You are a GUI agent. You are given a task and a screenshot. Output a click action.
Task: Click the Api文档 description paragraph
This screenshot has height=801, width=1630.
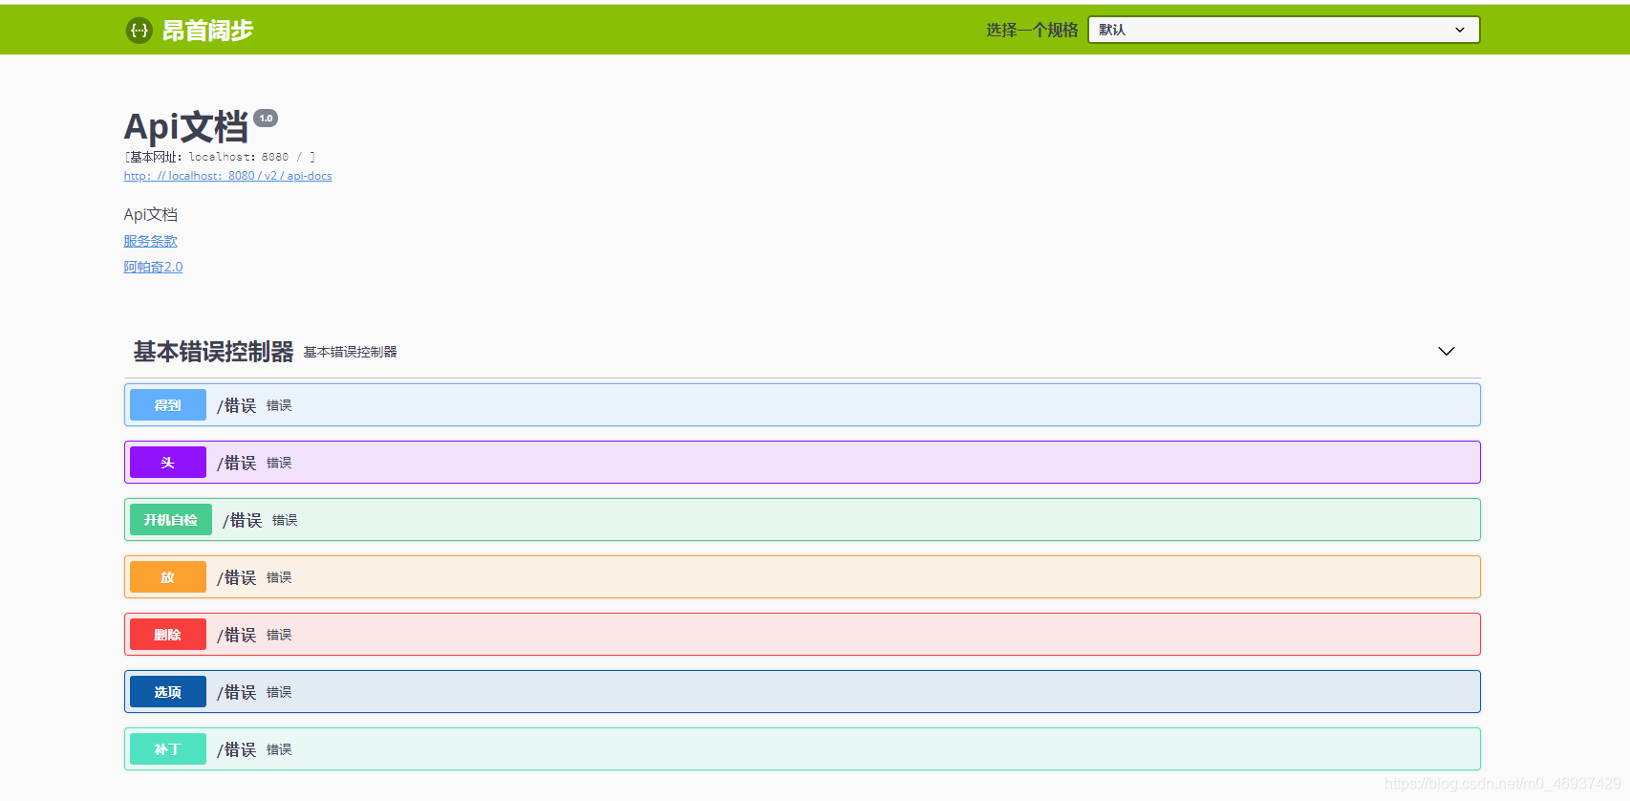tap(150, 214)
